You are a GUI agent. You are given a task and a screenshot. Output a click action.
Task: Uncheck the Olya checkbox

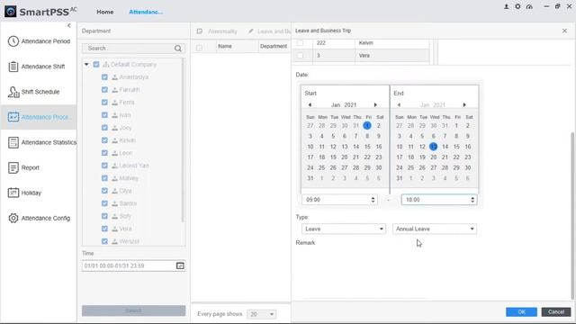104,191
